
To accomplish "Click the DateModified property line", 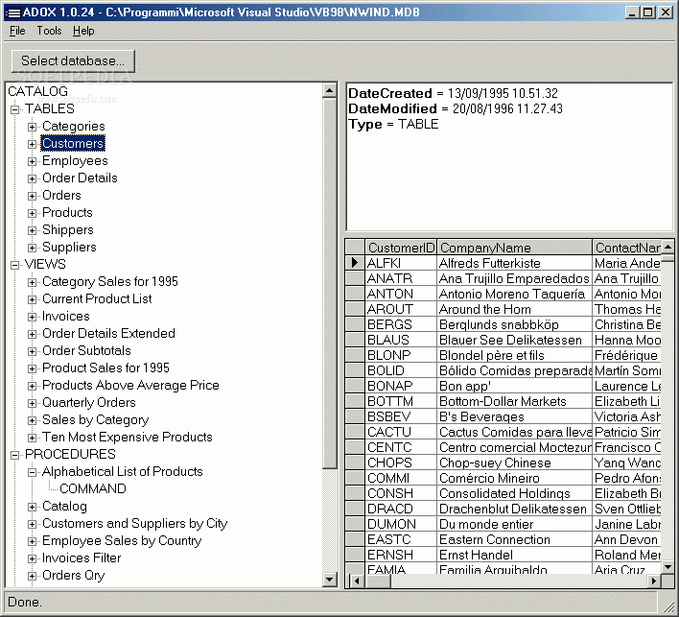I will 456,108.
